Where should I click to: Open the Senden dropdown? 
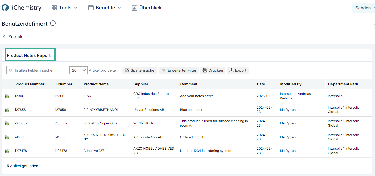364,8
